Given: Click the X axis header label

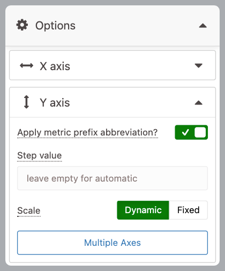Looking at the screenshot, I should pos(55,66).
